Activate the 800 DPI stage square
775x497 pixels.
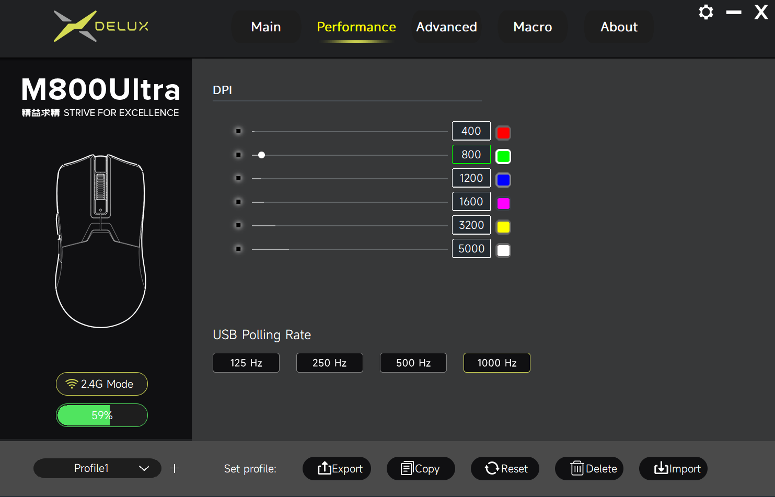tap(238, 155)
